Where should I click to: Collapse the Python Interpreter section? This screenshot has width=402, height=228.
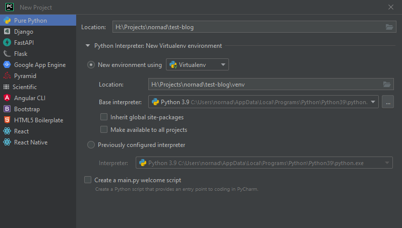point(88,46)
